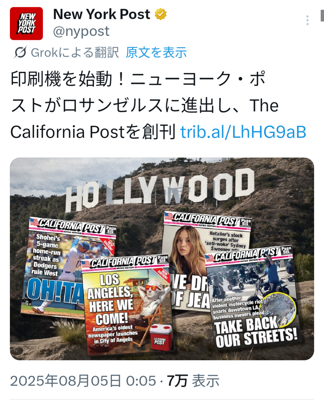Click 原文を表示 to show original text
This screenshot has height=400, width=324.
[156, 53]
